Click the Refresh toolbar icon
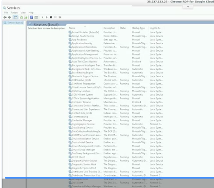This screenshot has height=188, width=214. click(21, 17)
